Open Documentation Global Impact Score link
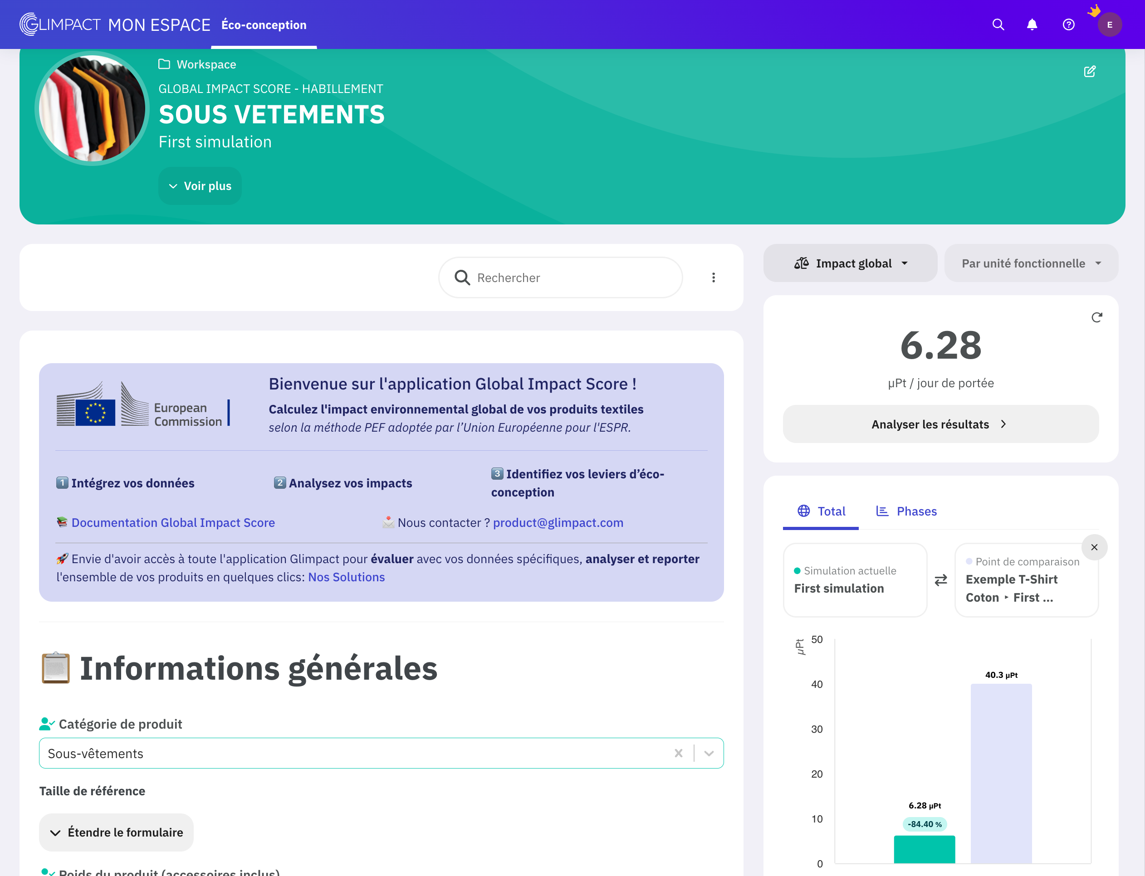The width and height of the screenshot is (1145, 876). coord(173,522)
